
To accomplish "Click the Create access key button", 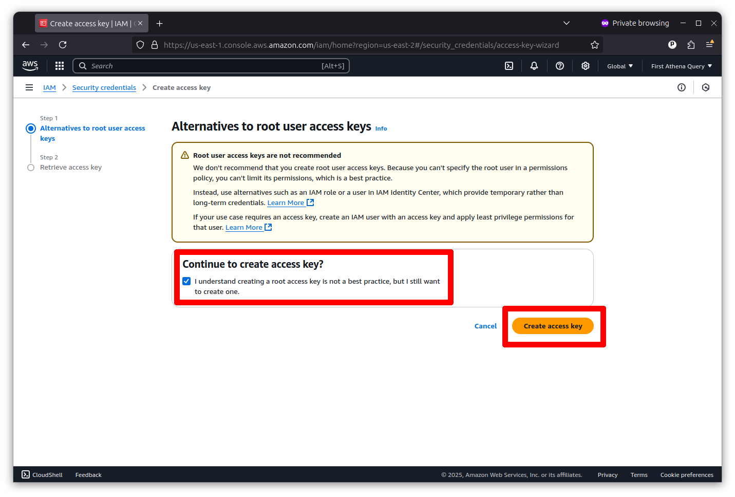I will pyautogui.click(x=553, y=326).
